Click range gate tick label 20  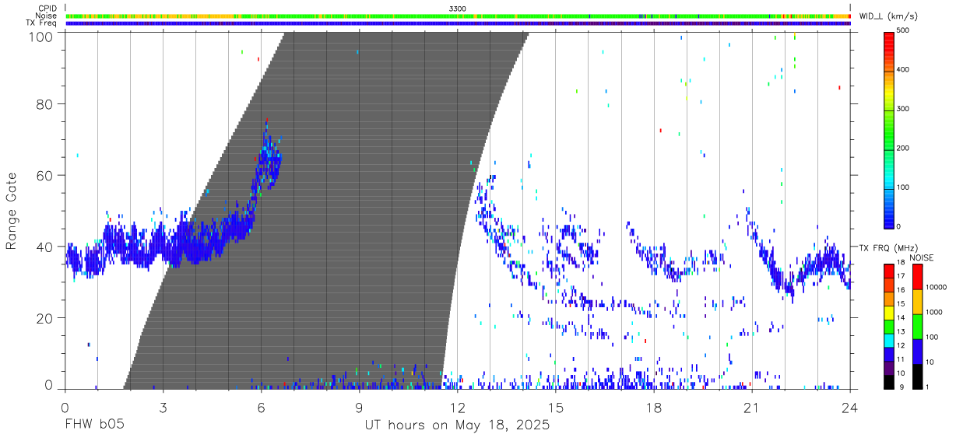pos(44,318)
